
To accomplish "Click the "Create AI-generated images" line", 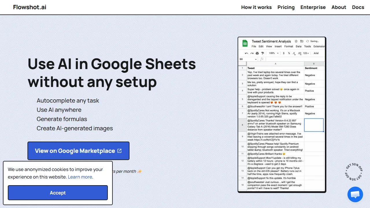I will pyautogui.click(x=75, y=128).
